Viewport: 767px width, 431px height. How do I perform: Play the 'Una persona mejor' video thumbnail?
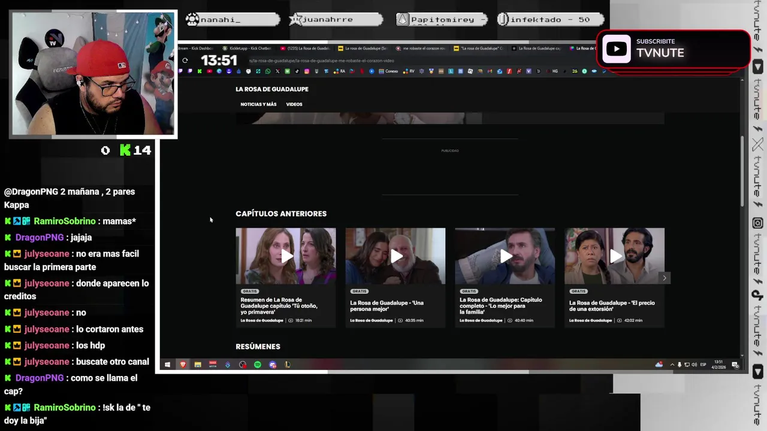[395, 256]
